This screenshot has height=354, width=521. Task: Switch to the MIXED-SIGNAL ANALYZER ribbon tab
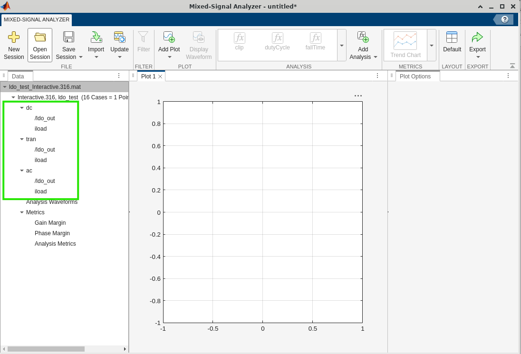tap(36, 20)
